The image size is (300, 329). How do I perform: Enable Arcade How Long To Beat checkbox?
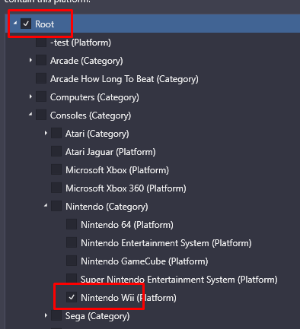coord(41,78)
